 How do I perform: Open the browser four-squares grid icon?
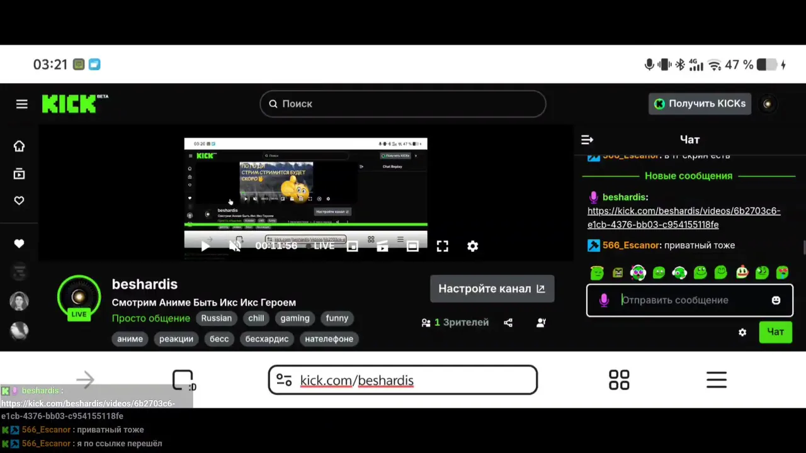(x=619, y=380)
